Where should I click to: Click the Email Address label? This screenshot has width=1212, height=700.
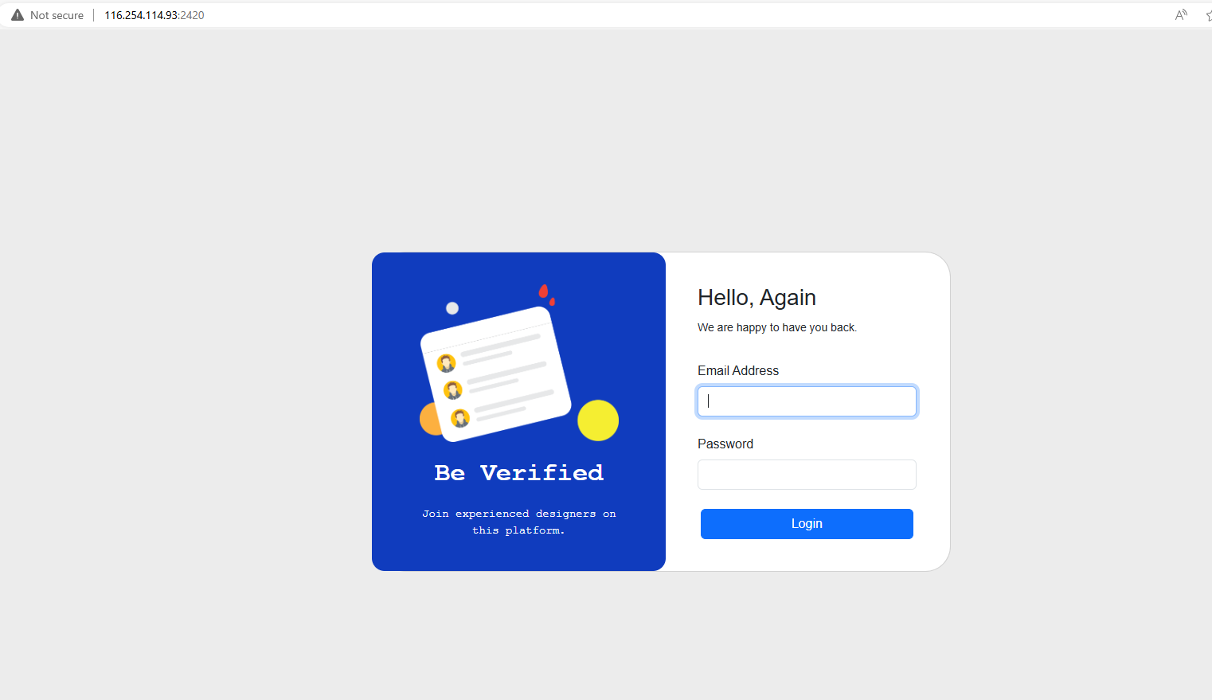[738, 370]
